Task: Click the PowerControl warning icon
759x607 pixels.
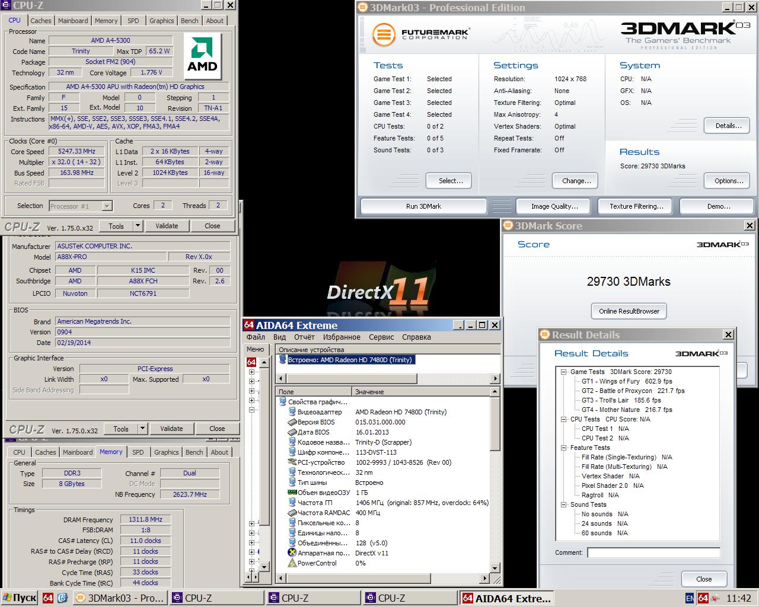Action: pyautogui.click(x=292, y=563)
